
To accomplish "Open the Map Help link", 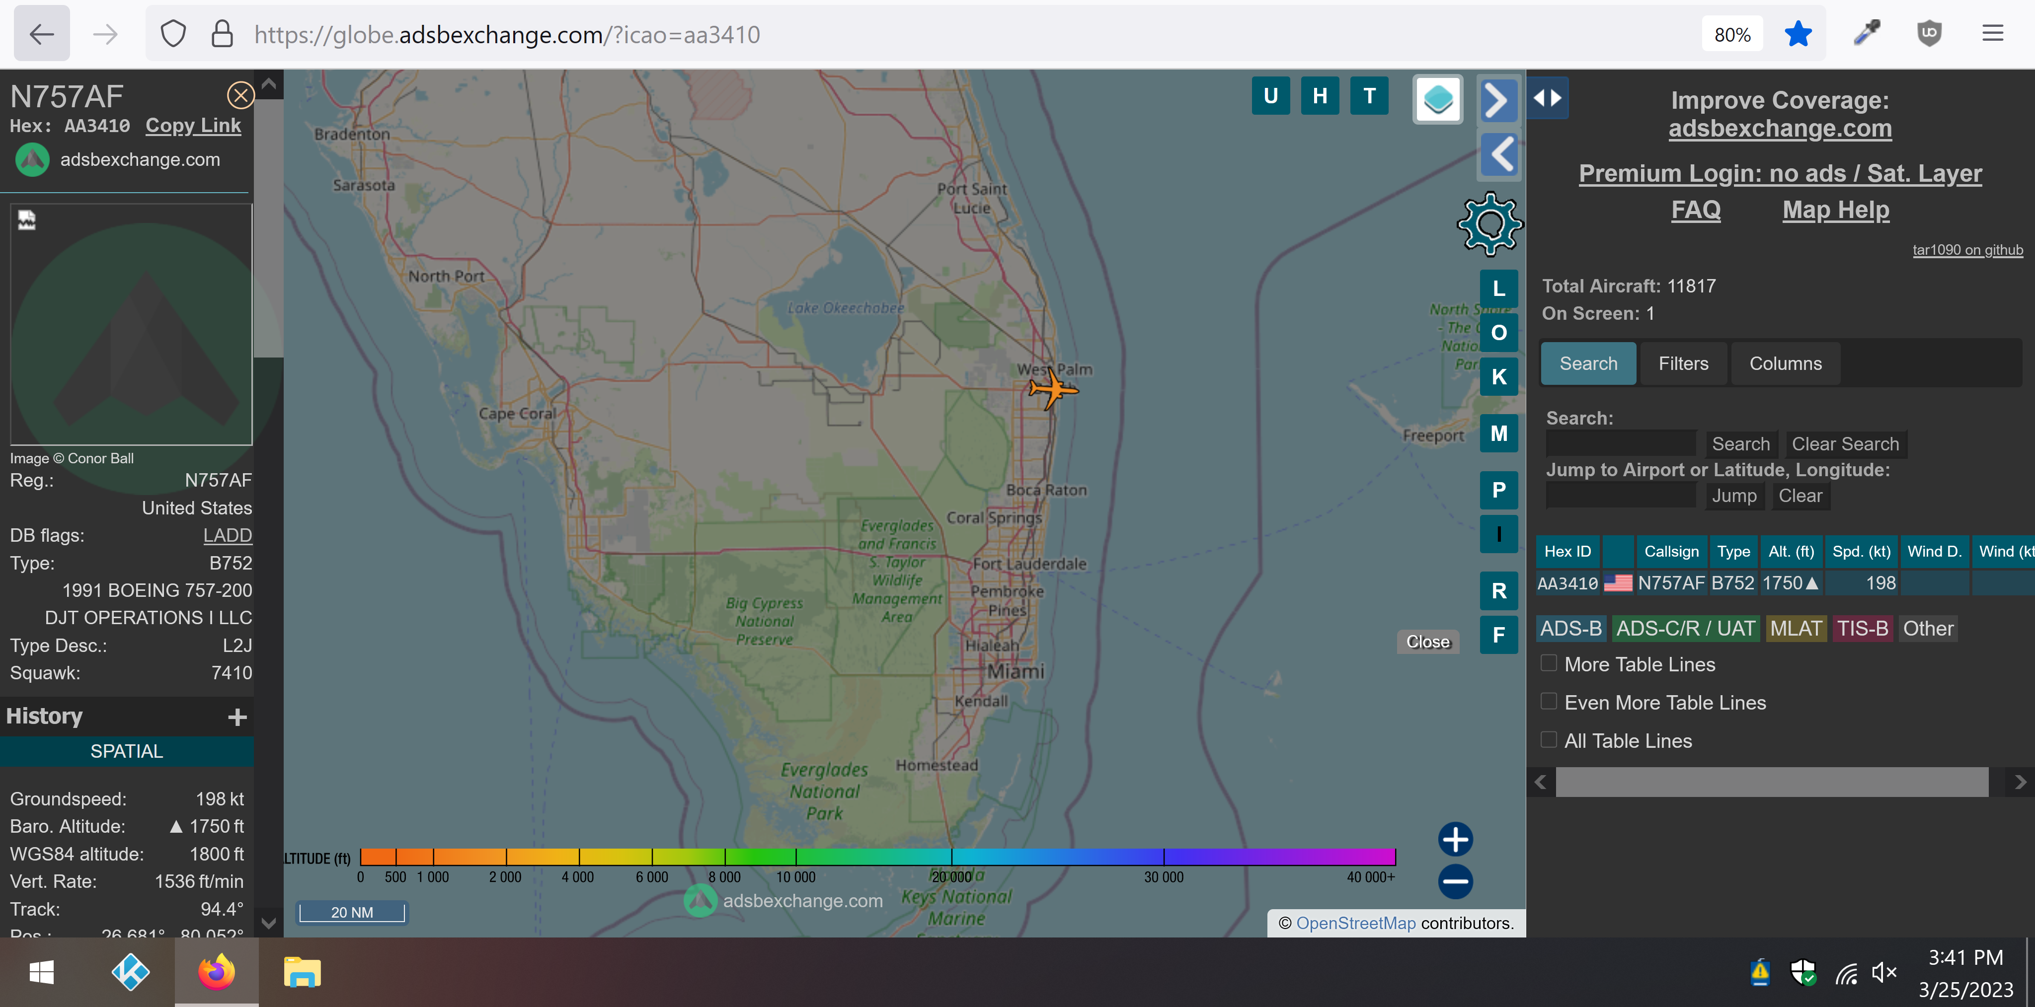I will [1835, 210].
